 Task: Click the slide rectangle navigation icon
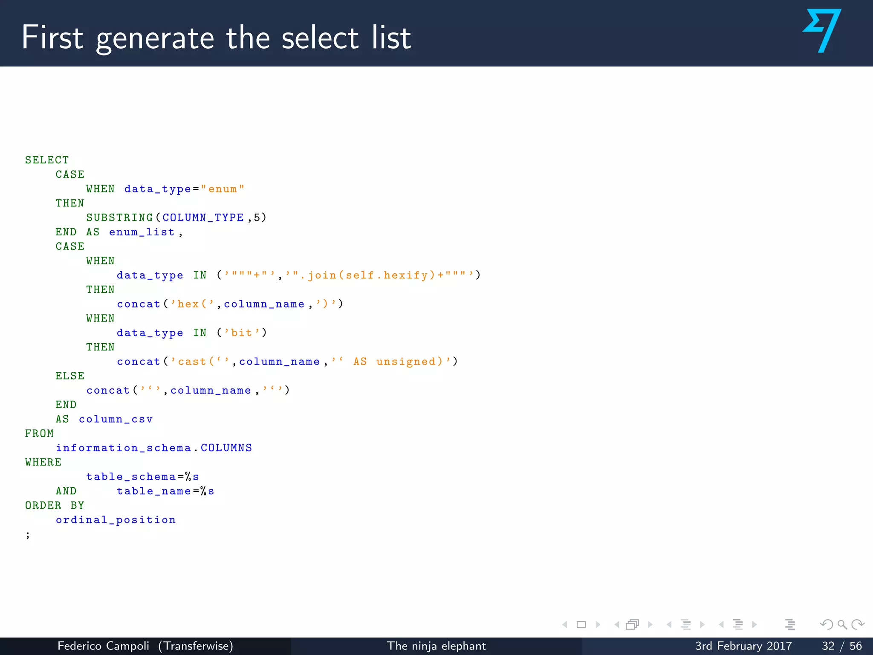point(581,625)
